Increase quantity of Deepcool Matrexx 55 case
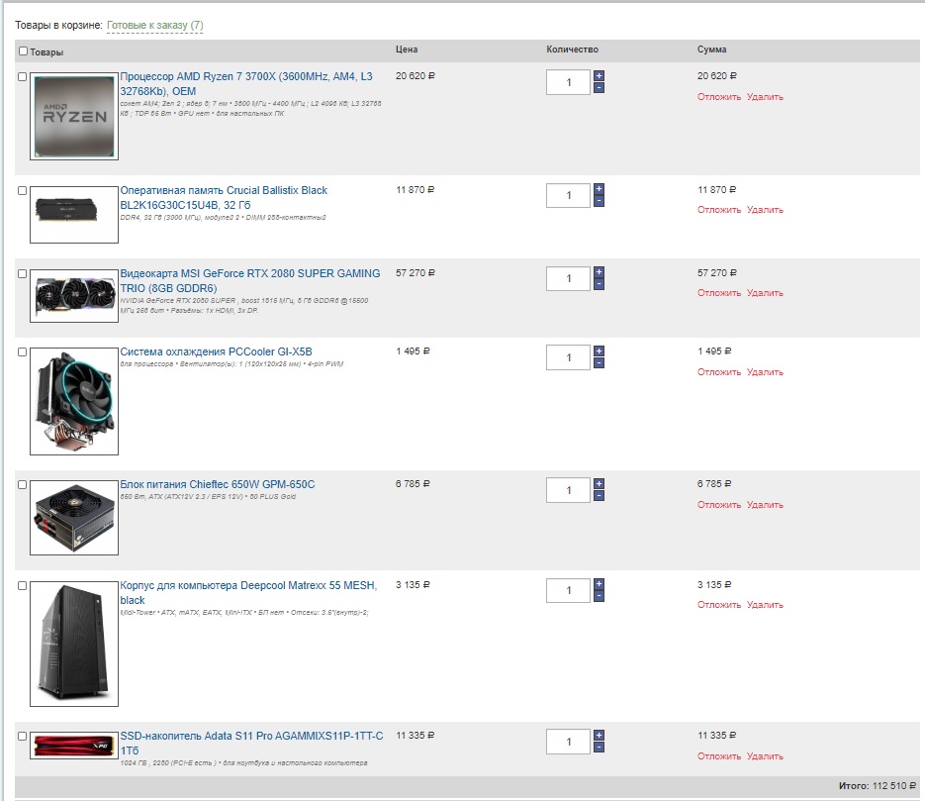The width and height of the screenshot is (925, 801). point(599,584)
